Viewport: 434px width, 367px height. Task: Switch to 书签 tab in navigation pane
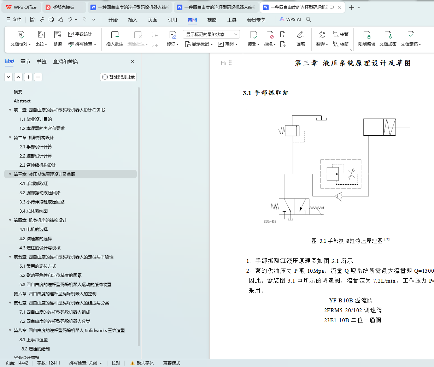[x=42, y=61]
